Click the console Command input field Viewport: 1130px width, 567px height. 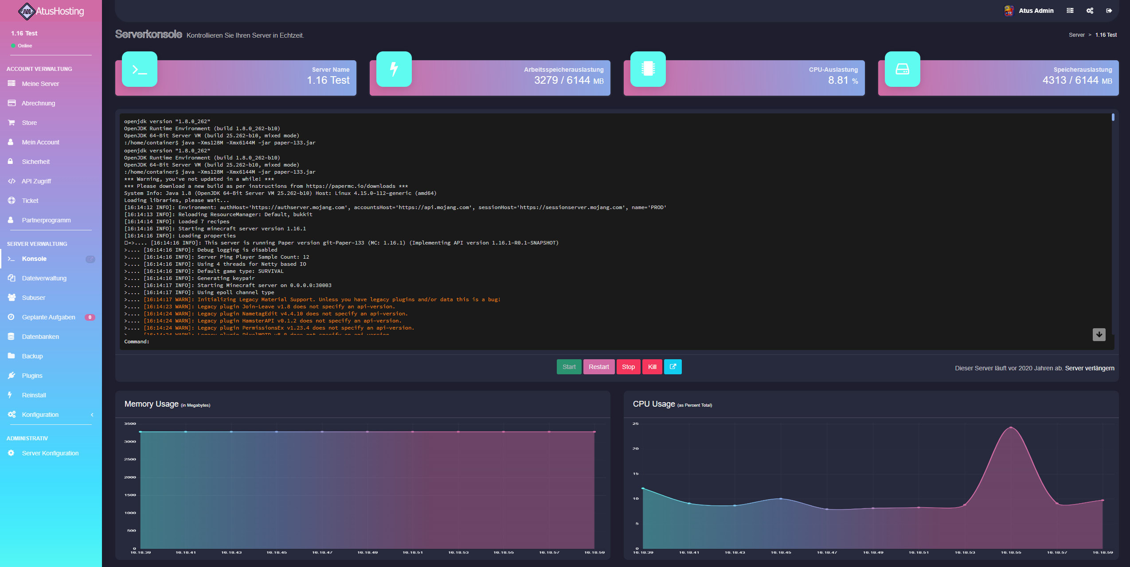pyautogui.click(x=616, y=342)
